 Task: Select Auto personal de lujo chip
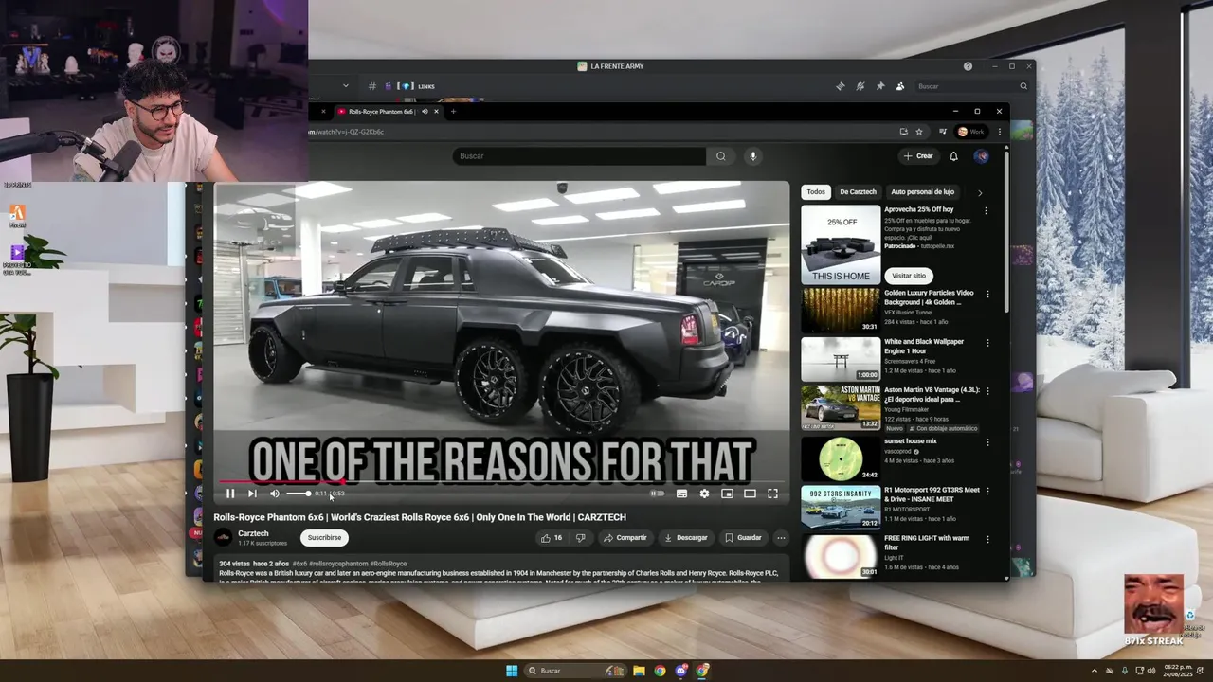click(923, 192)
